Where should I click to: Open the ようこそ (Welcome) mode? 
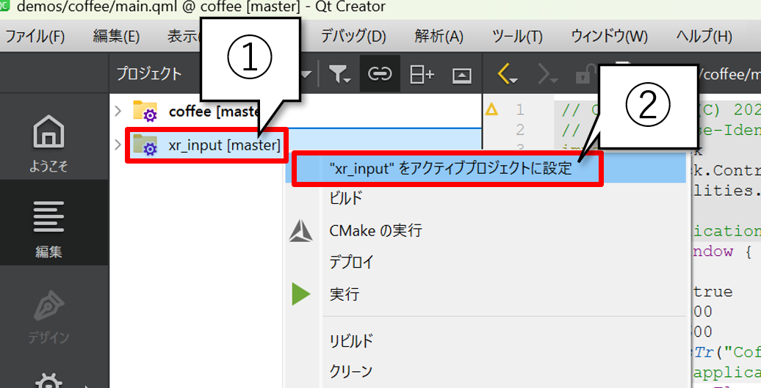(x=48, y=144)
